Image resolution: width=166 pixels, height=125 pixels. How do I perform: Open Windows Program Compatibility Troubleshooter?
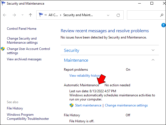(28, 117)
